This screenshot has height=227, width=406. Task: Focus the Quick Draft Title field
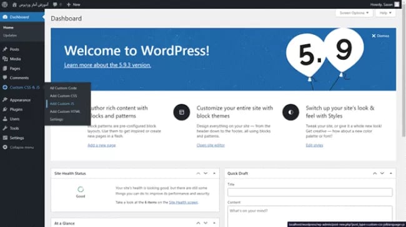310,192
